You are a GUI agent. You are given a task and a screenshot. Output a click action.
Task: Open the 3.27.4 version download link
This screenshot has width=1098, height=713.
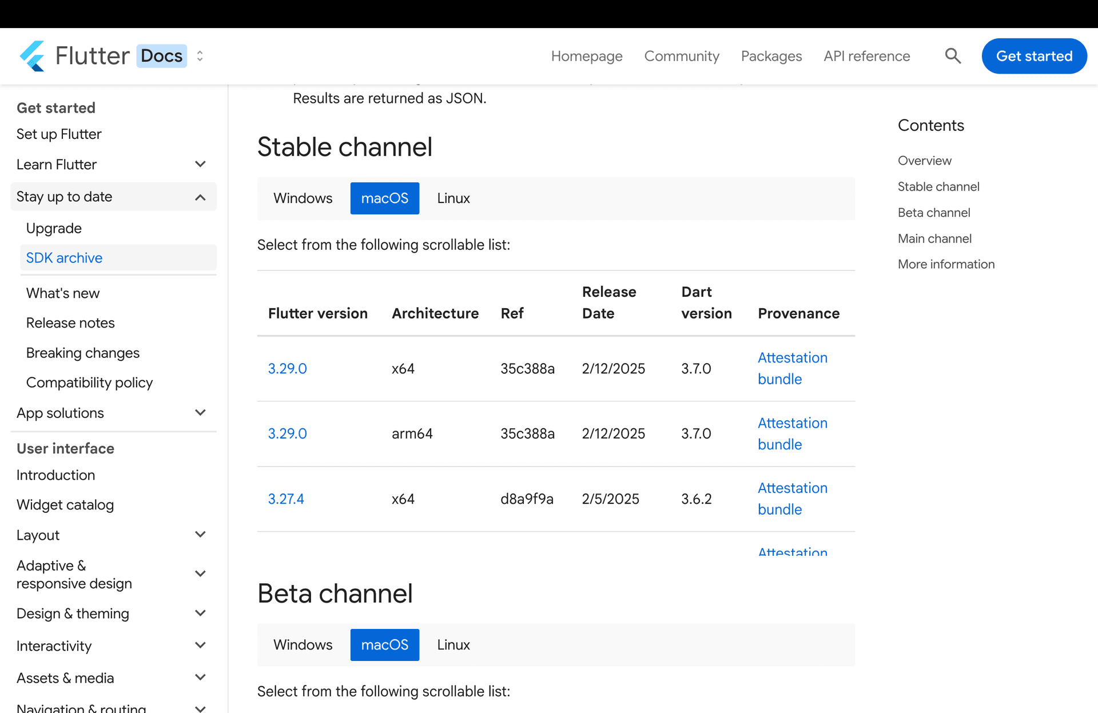286,499
